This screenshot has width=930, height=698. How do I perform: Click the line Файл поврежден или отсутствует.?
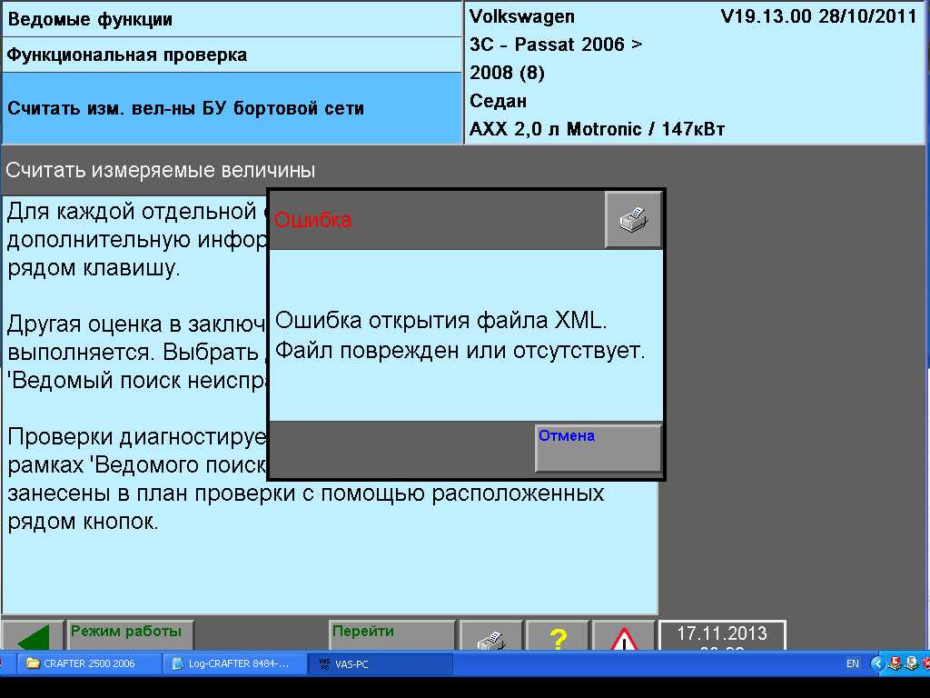(460, 350)
